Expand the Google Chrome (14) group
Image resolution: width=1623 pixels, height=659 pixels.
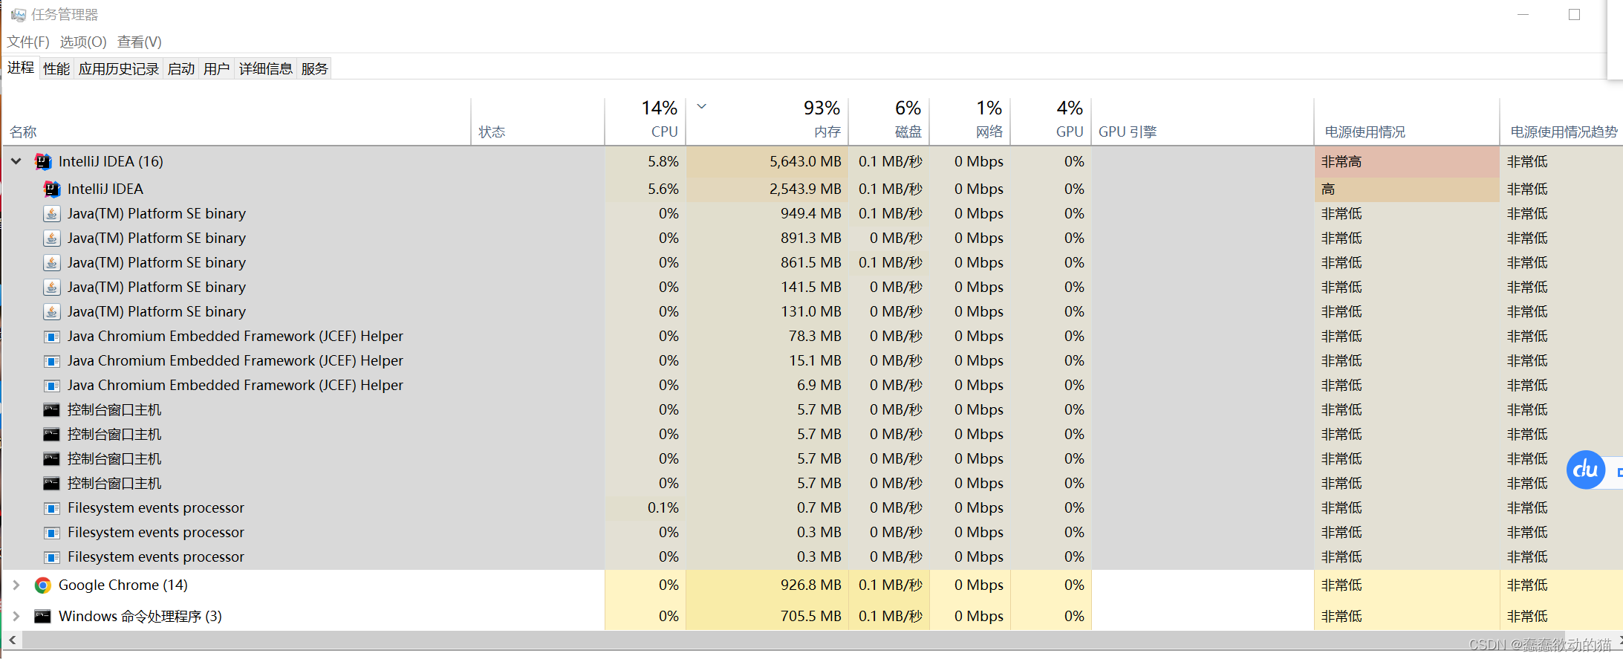(16, 585)
